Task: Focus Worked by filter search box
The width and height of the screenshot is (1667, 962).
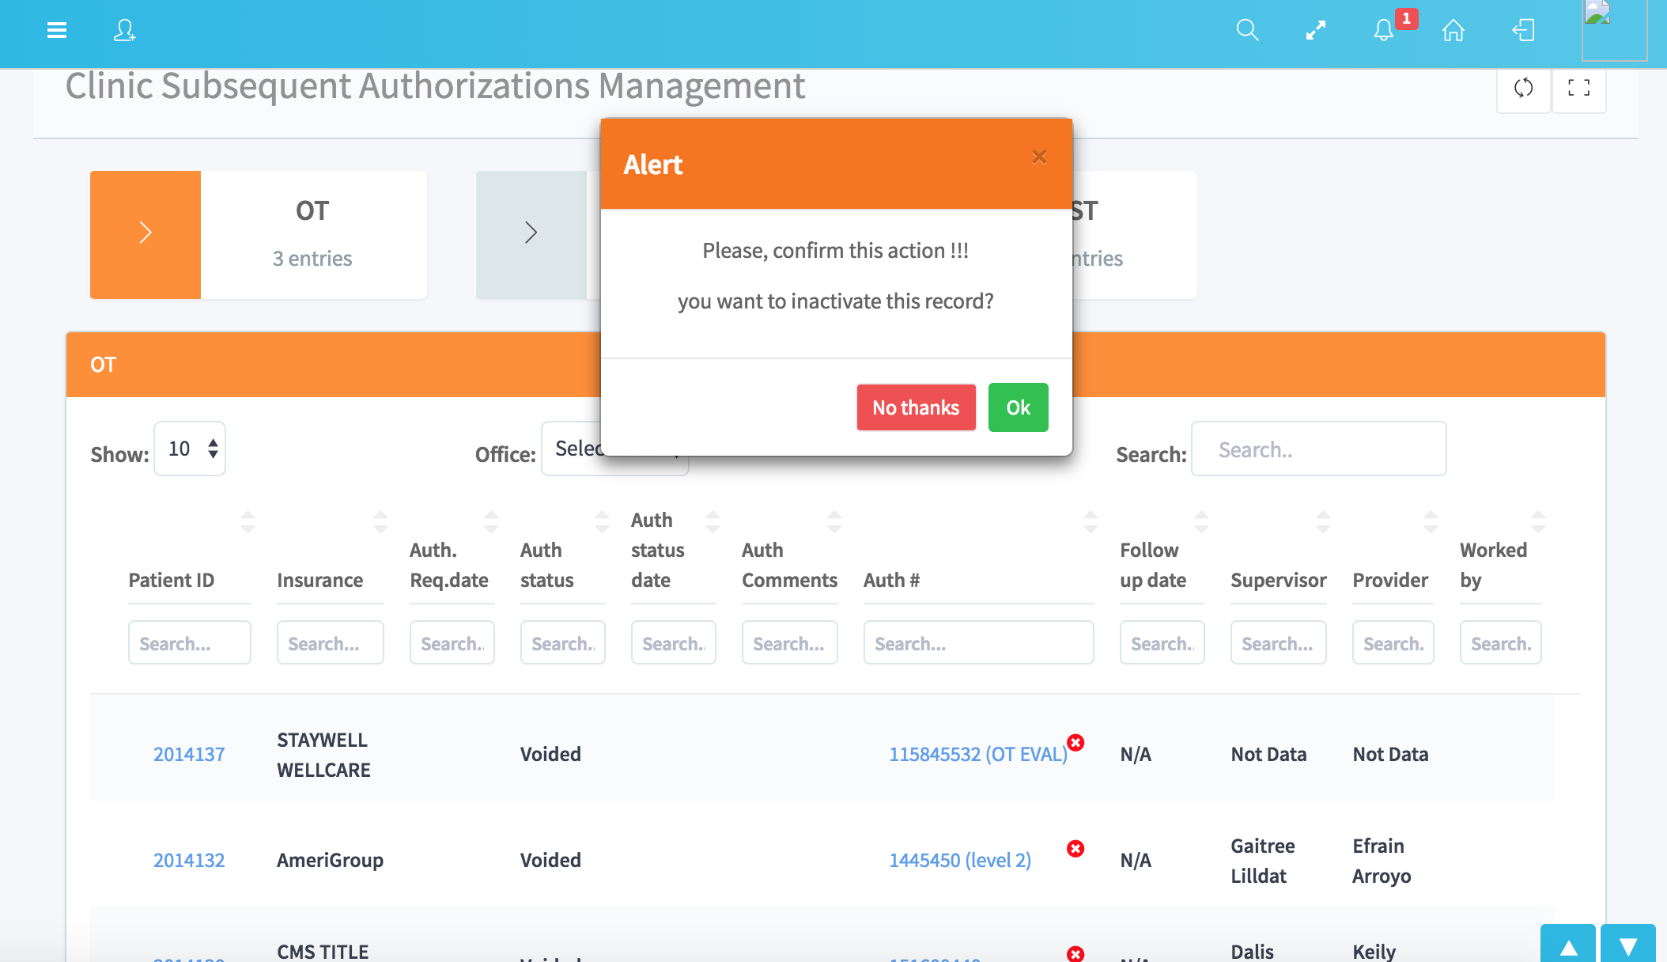Action: tap(1501, 642)
